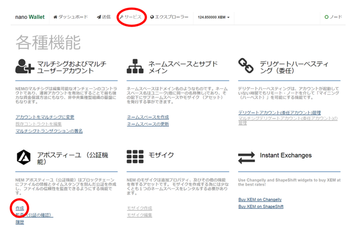Click the namespace hierarchy icon
This screenshot has width=349, height=237.
tap(135, 66)
